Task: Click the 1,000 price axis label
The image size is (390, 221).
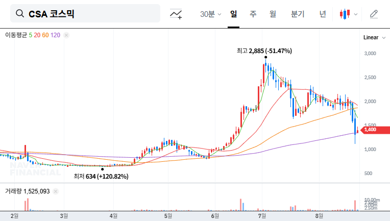Action: coord(370,150)
